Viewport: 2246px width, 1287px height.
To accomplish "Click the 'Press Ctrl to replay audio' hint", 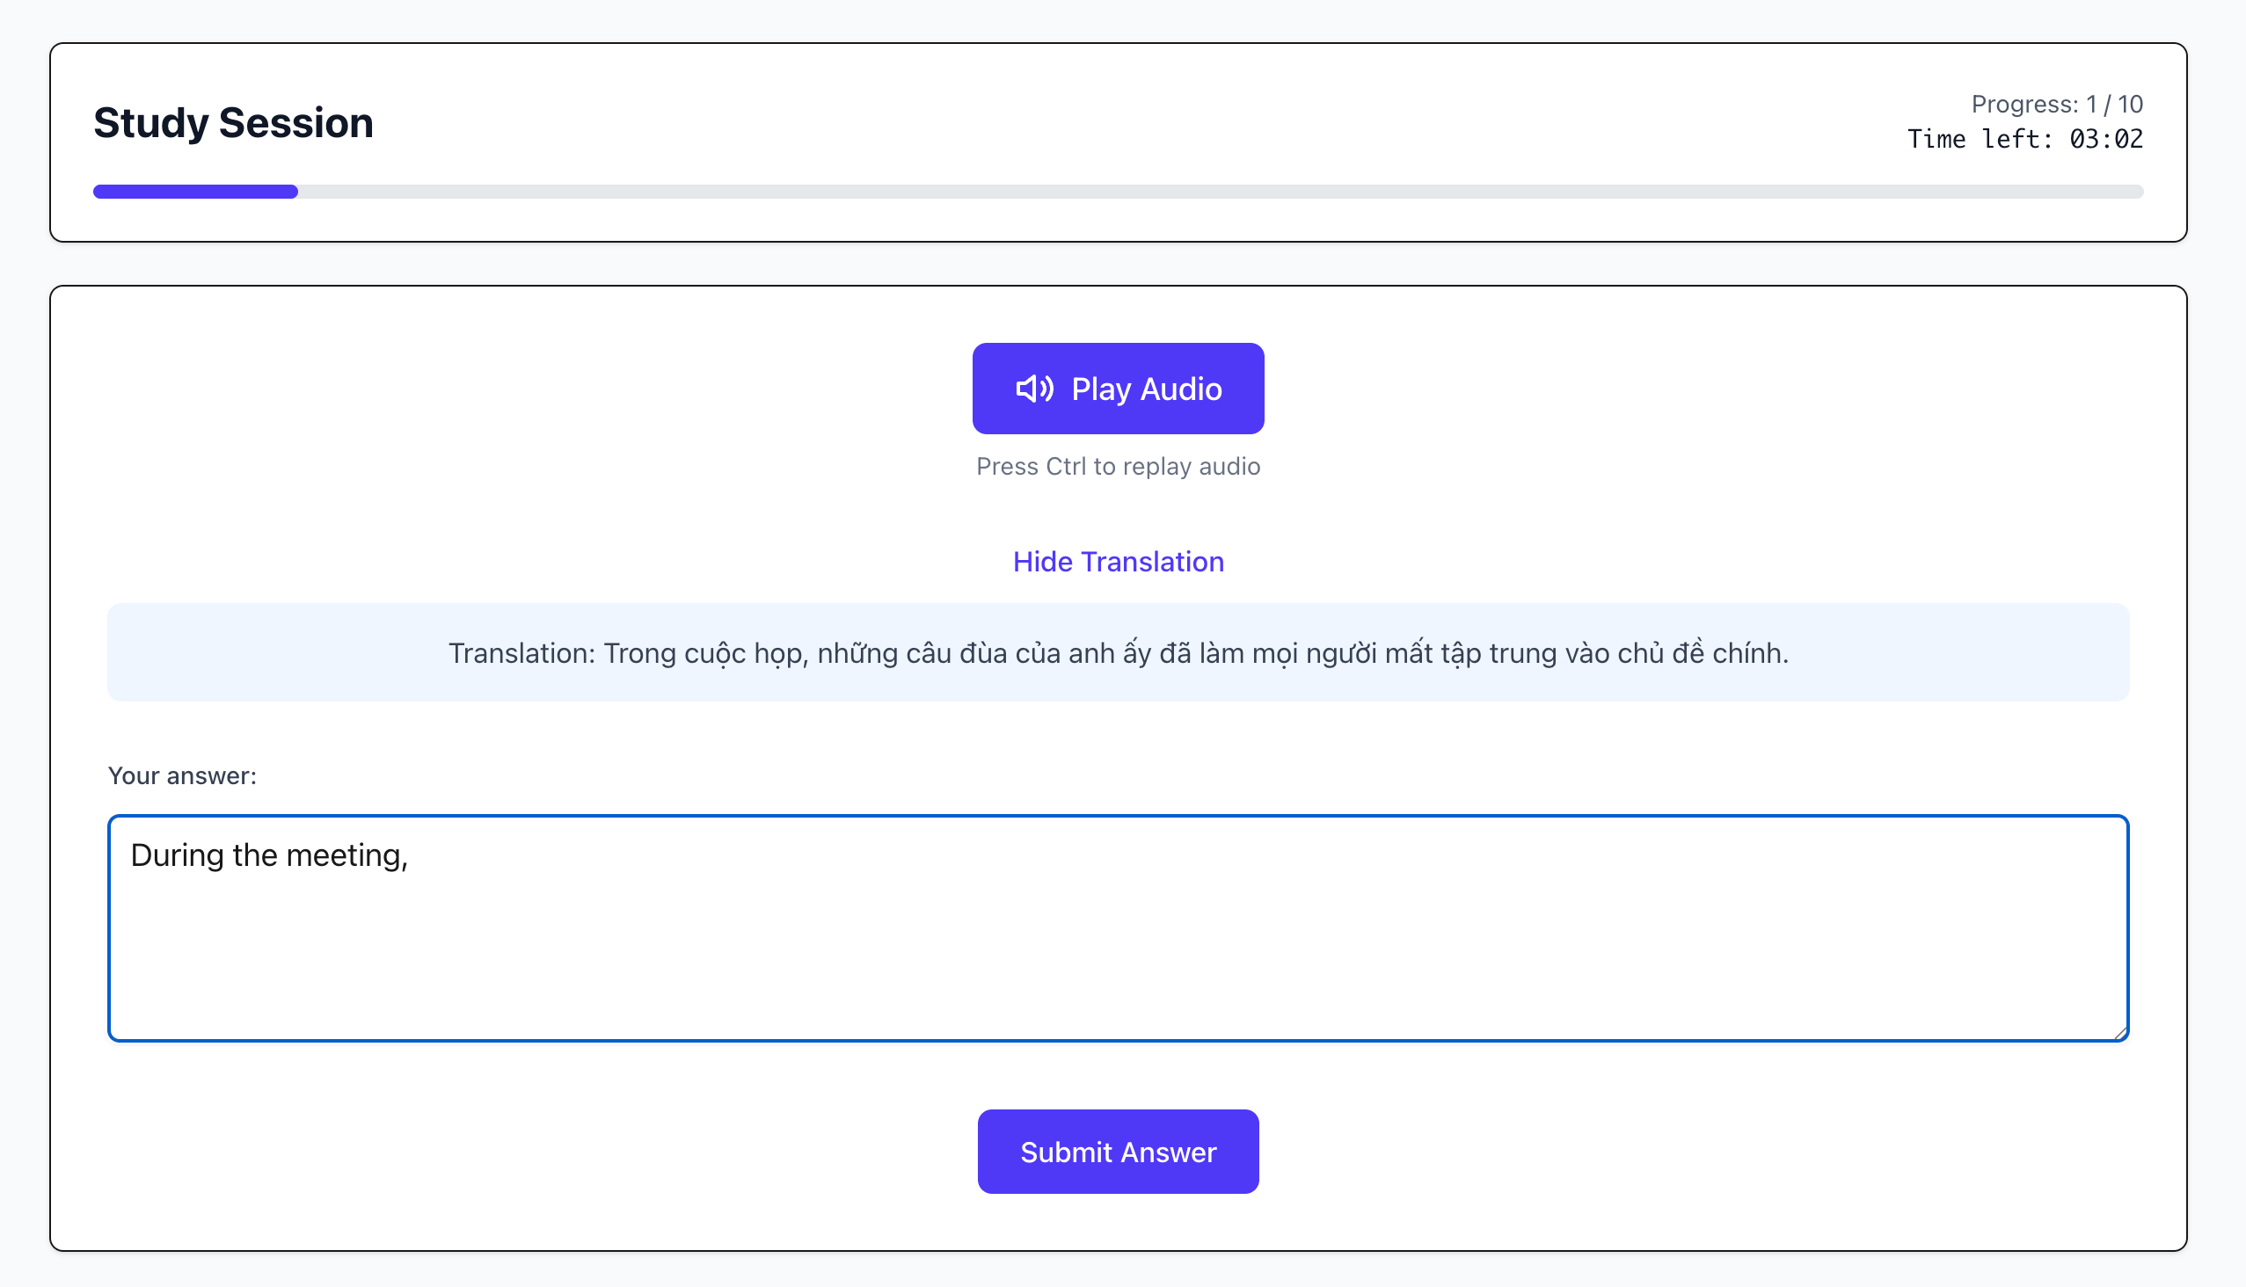I will pos(1118,466).
